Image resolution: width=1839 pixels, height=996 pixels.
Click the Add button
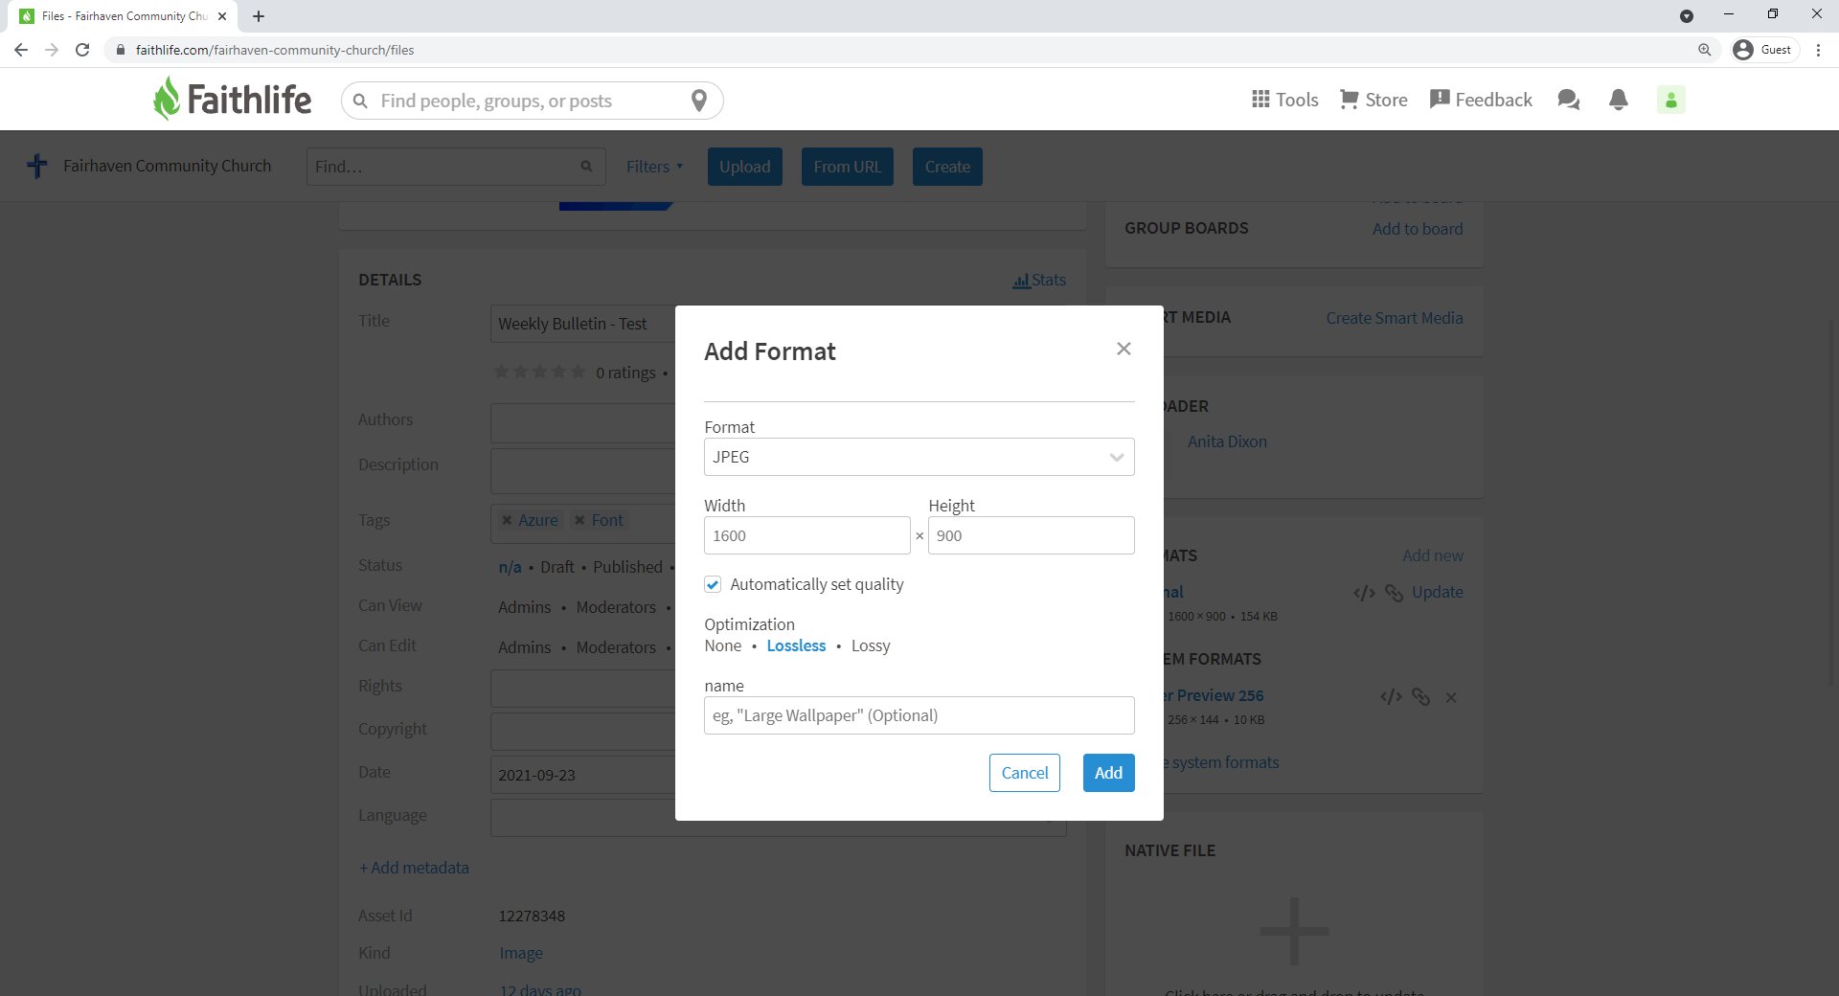pos(1108,773)
